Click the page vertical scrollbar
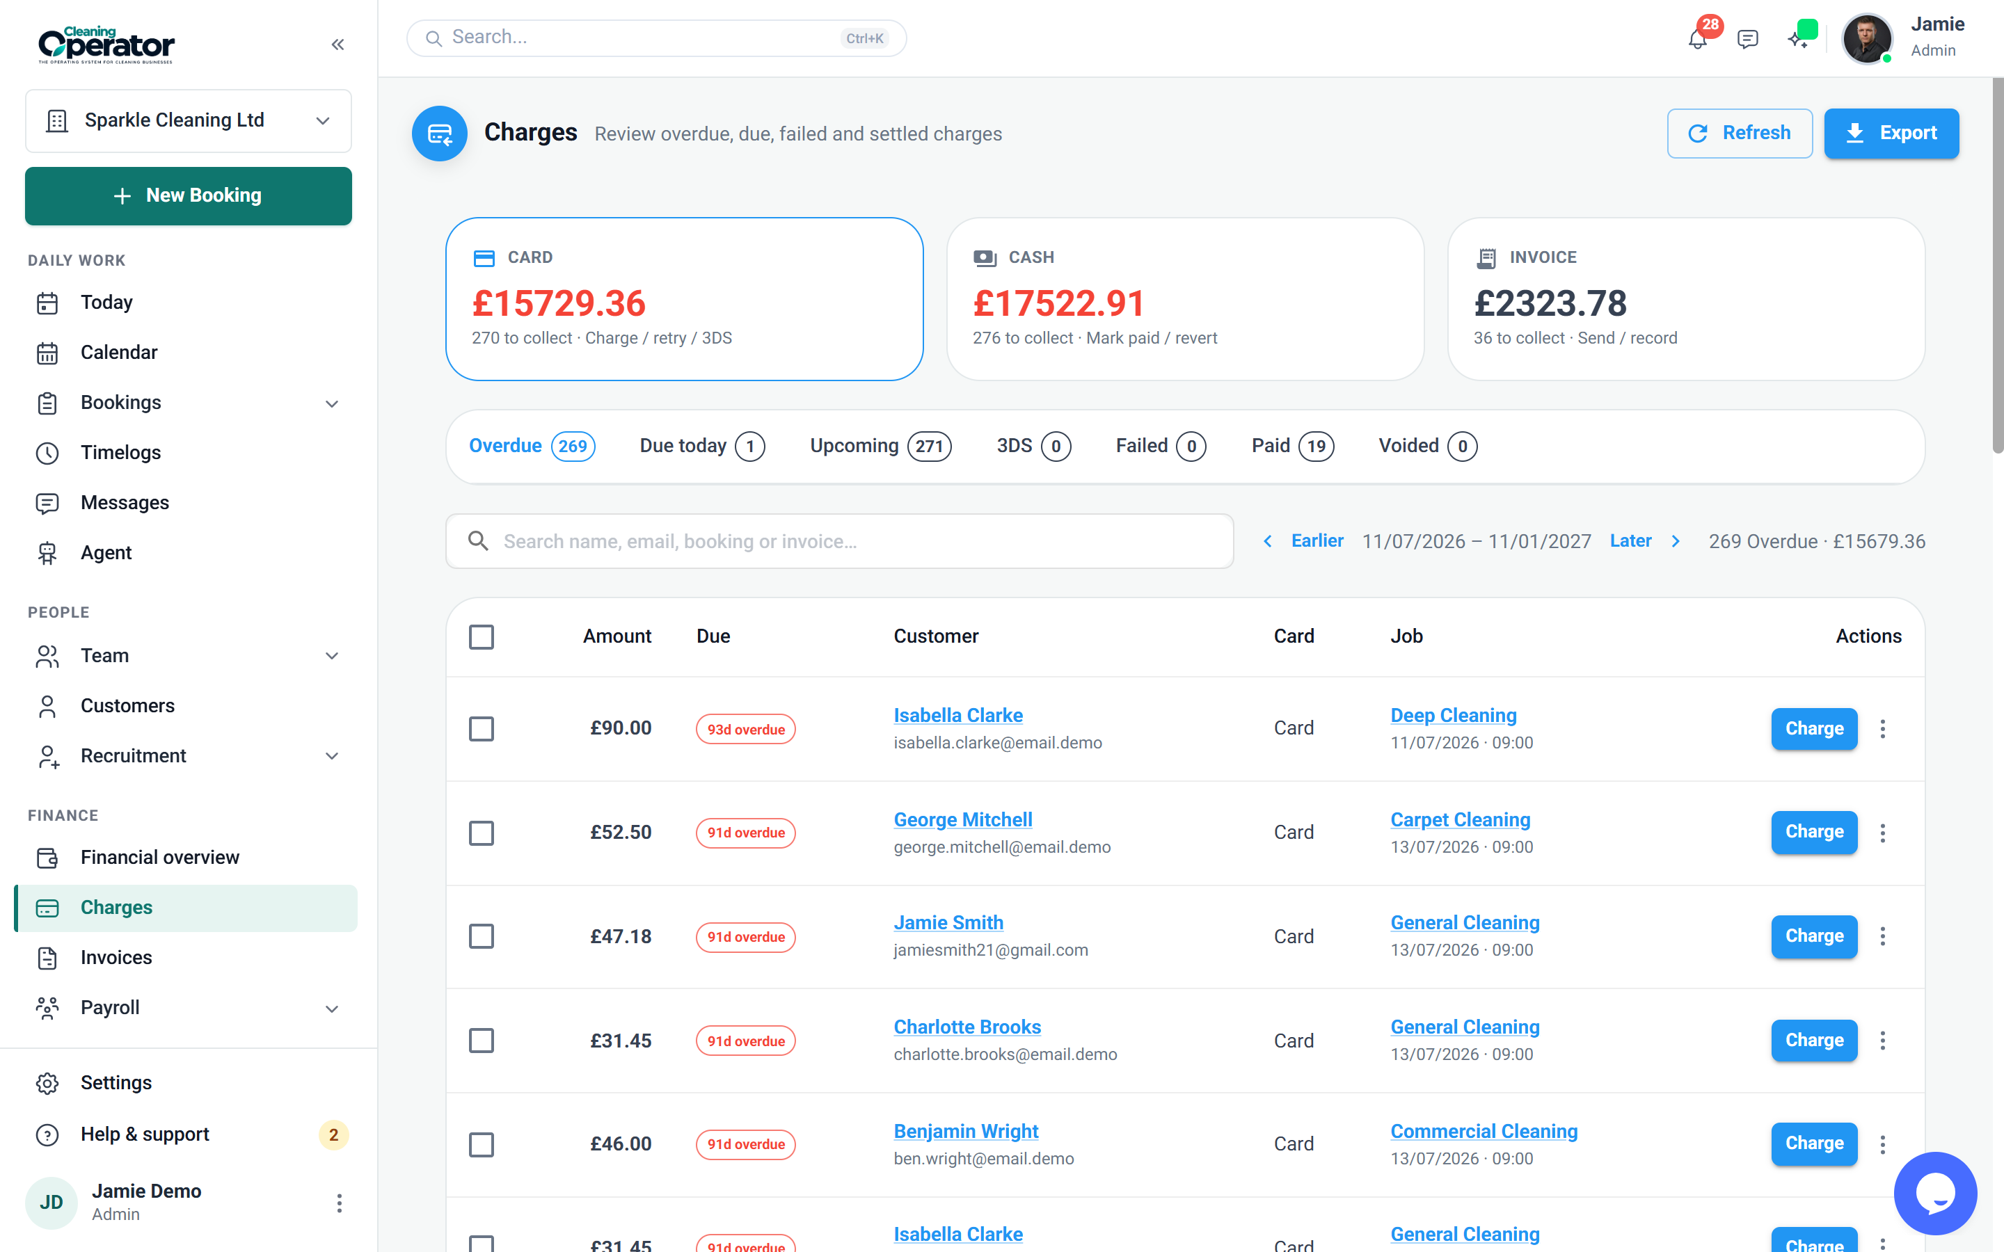Screen dimensions: 2004x1252 (x=1997, y=265)
